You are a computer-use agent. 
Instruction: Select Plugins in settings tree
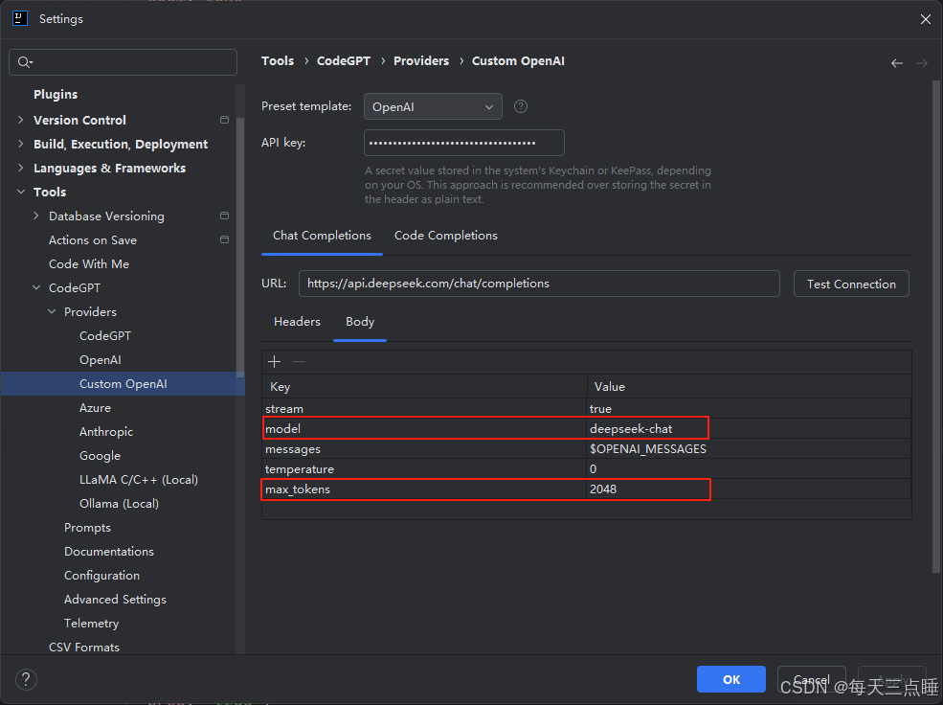pos(56,95)
